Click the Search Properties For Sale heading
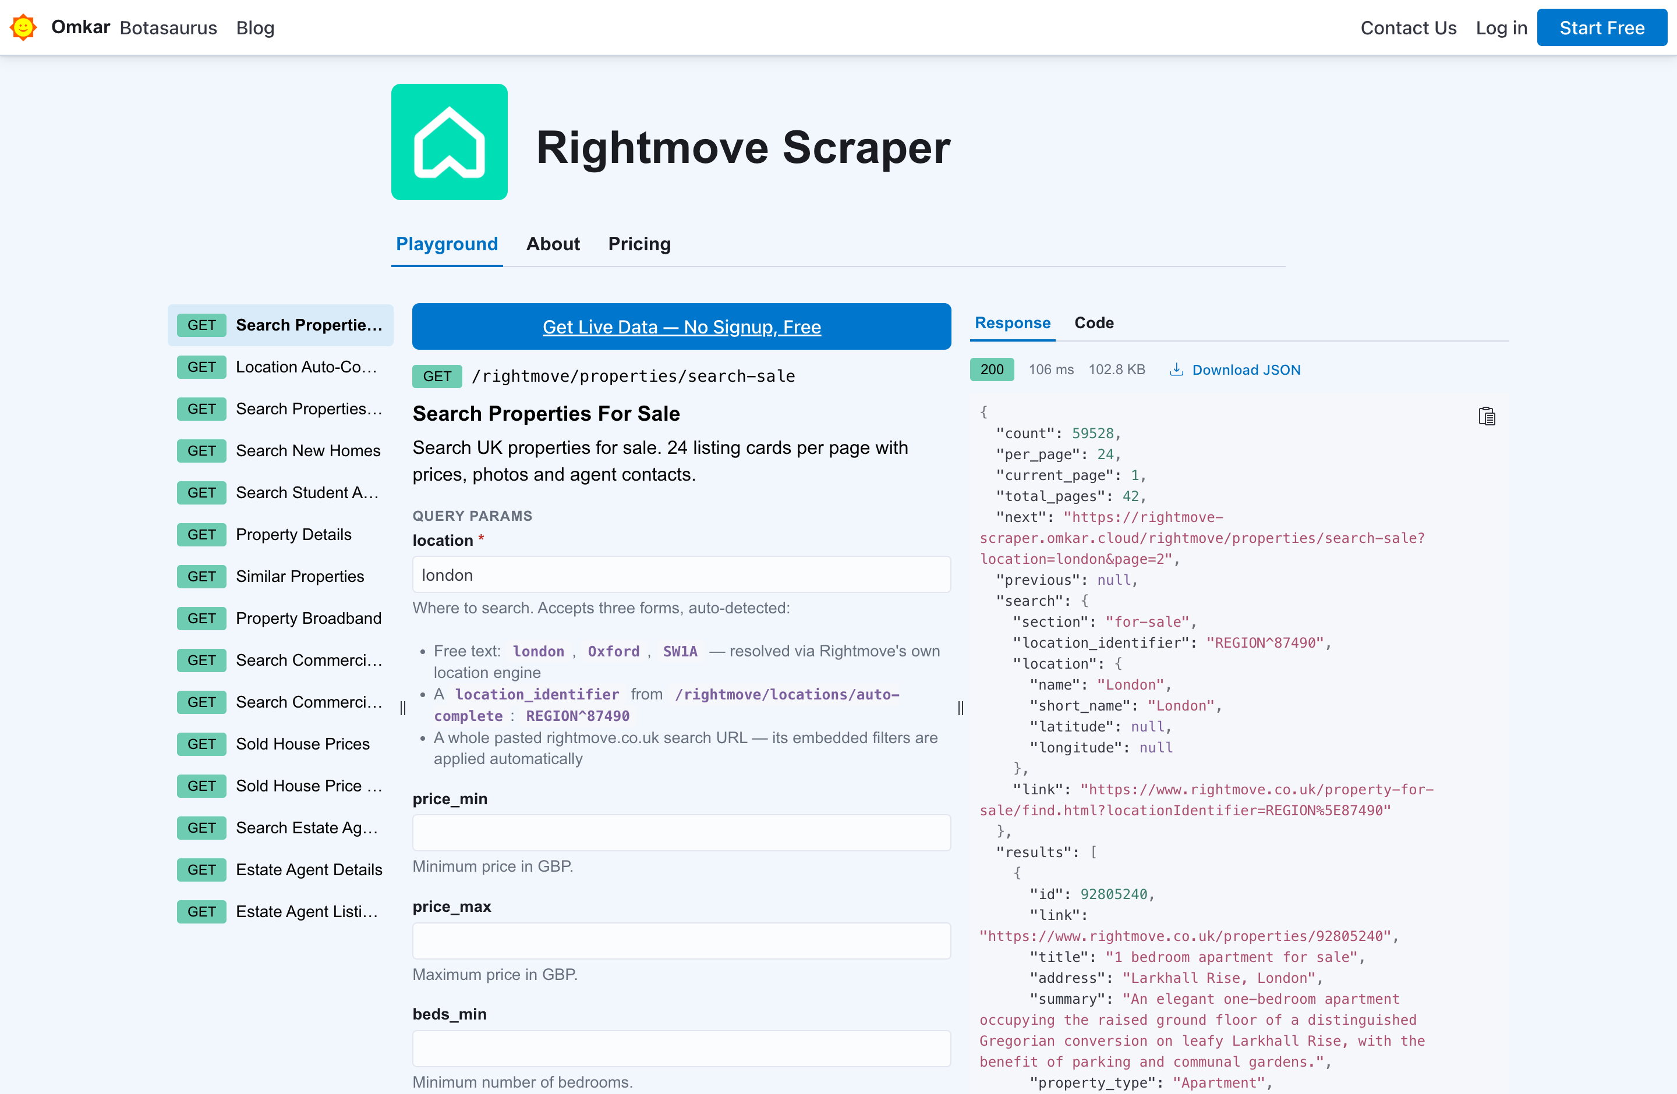This screenshot has height=1094, width=1677. click(x=546, y=413)
